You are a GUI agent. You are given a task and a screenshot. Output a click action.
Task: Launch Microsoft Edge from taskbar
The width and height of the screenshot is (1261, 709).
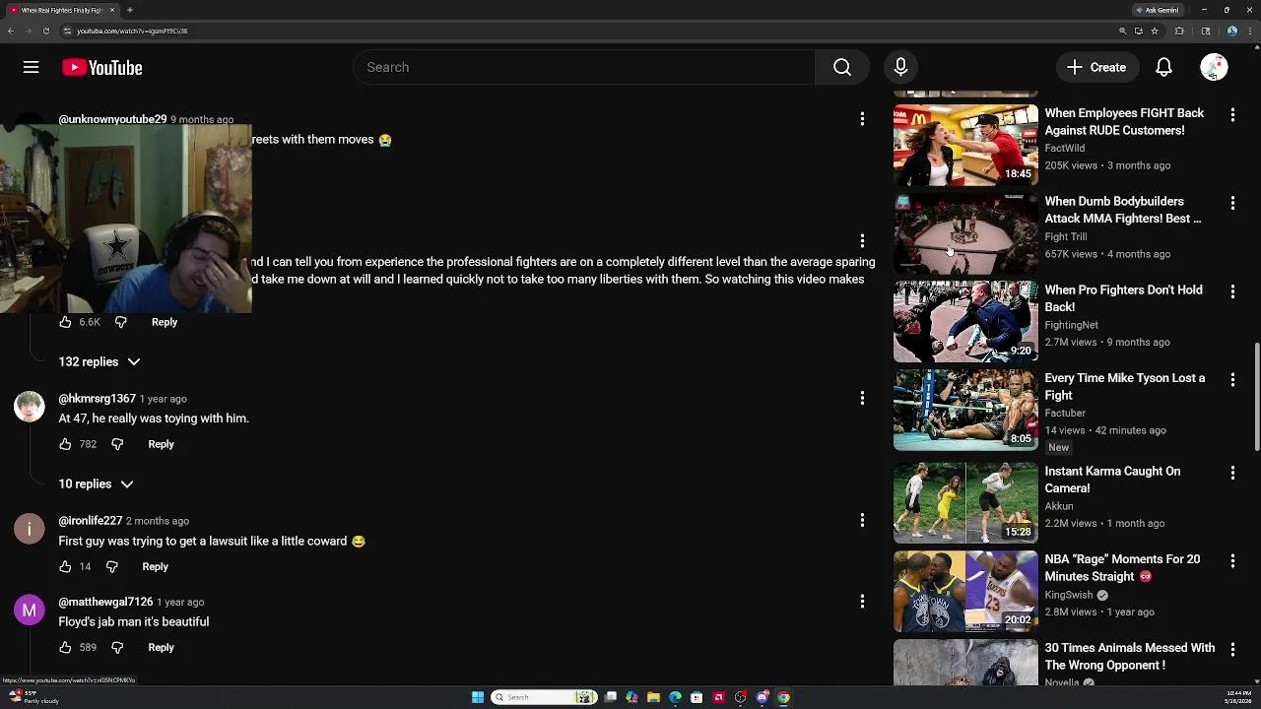(x=675, y=697)
